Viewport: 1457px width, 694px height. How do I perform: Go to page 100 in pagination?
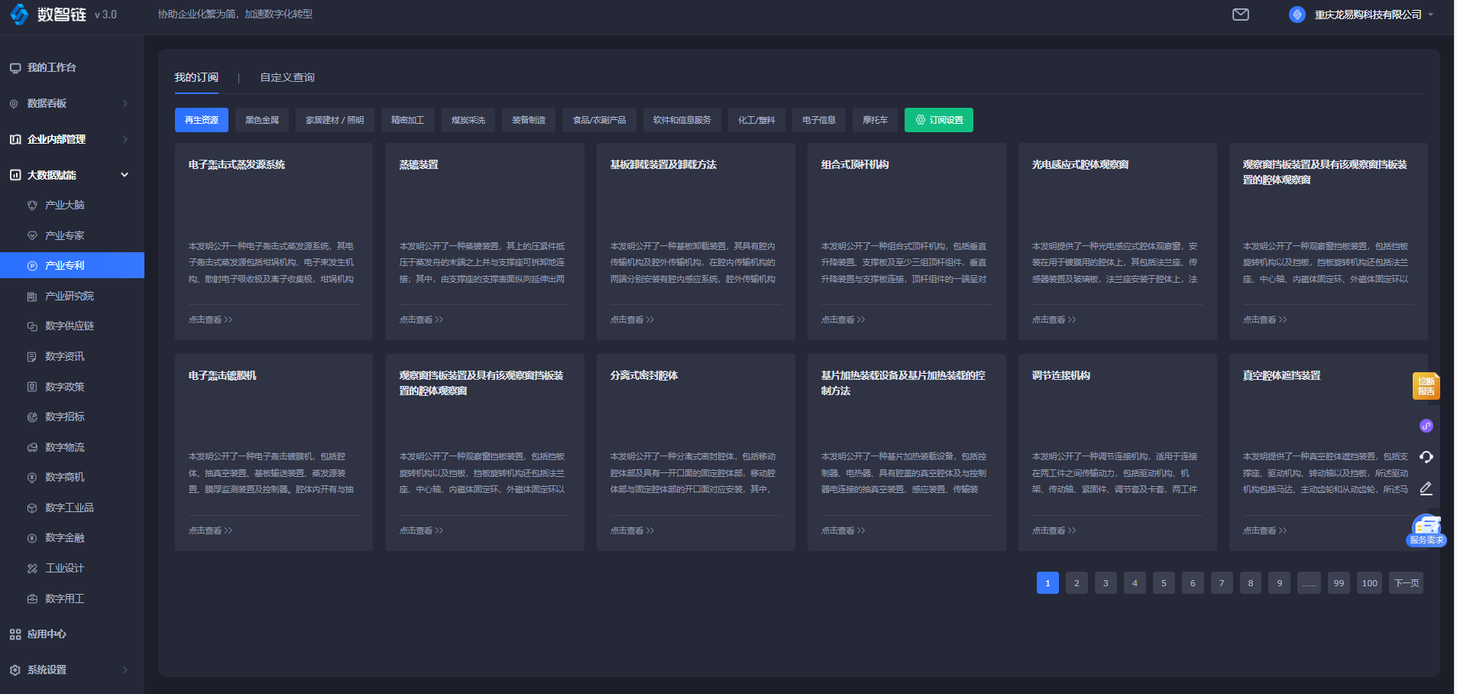click(1370, 583)
